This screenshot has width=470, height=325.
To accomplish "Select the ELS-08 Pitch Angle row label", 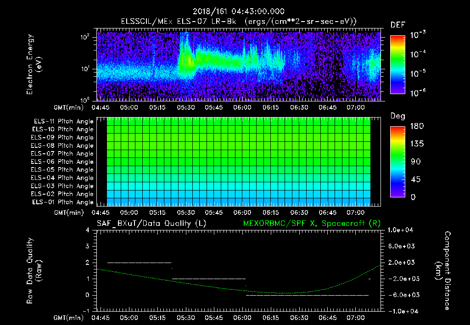I will point(62,146).
